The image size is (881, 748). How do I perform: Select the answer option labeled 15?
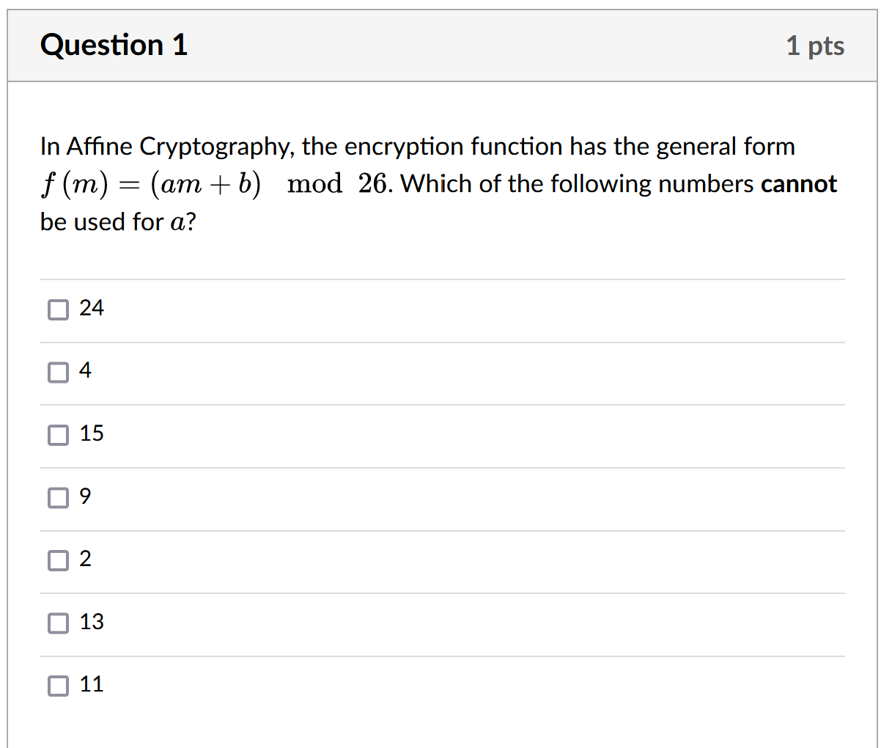tap(92, 434)
